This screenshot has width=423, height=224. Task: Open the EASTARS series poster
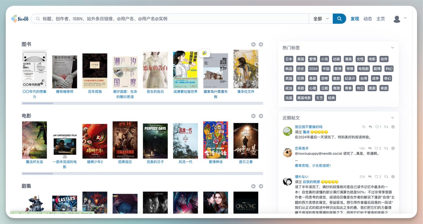click(x=65, y=204)
